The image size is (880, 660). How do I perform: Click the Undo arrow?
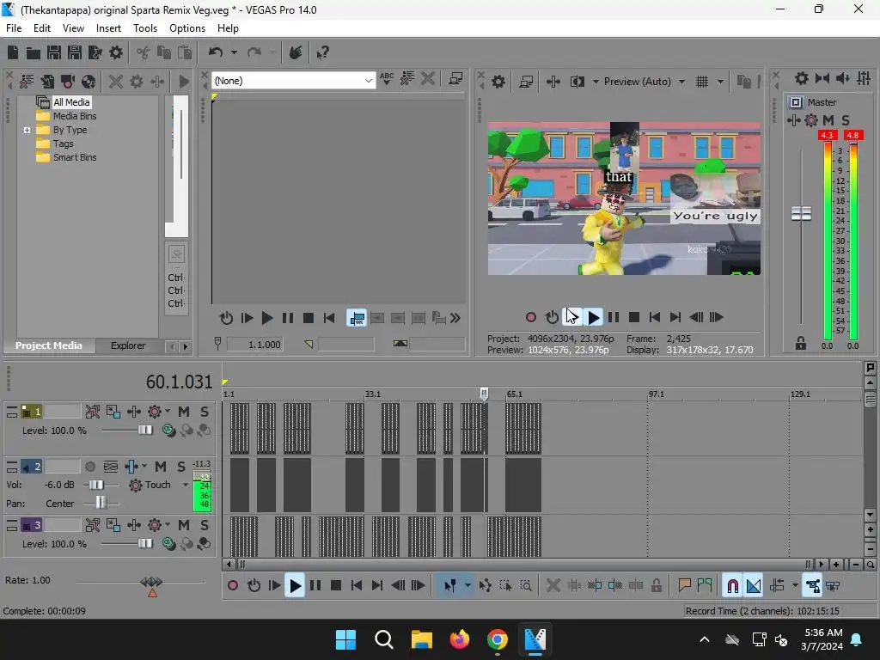coord(215,52)
